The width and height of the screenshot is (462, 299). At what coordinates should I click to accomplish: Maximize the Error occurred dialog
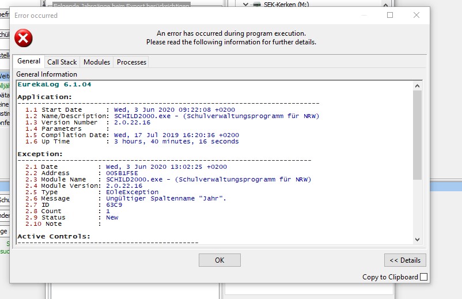(x=390, y=16)
